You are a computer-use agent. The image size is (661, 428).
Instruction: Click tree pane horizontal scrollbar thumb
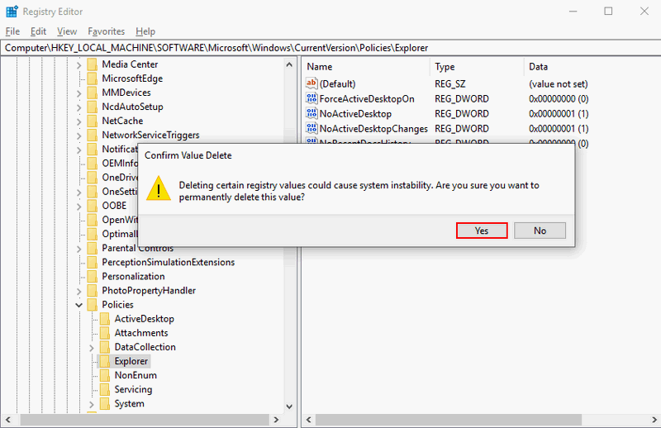145,420
